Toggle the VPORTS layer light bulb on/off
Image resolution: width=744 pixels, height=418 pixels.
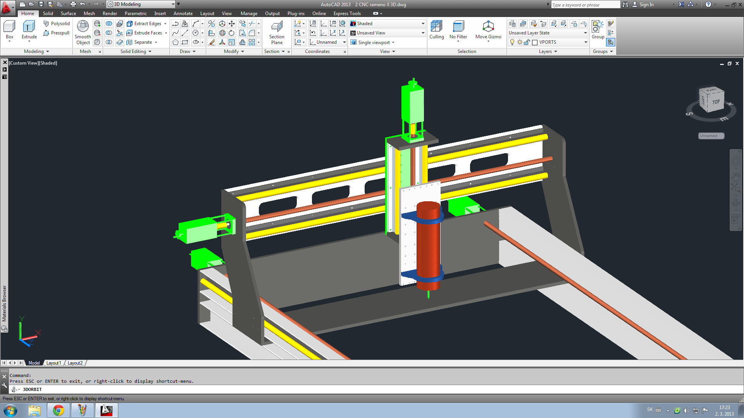pyautogui.click(x=512, y=42)
